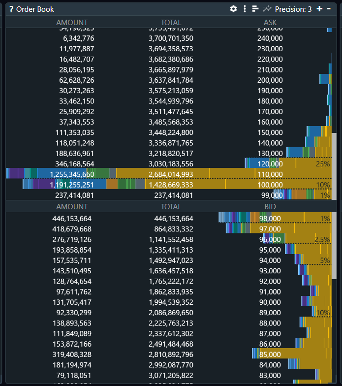Click ask amount 346,168,564
The height and width of the screenshot is (386, 342).
tap(75, 164)
